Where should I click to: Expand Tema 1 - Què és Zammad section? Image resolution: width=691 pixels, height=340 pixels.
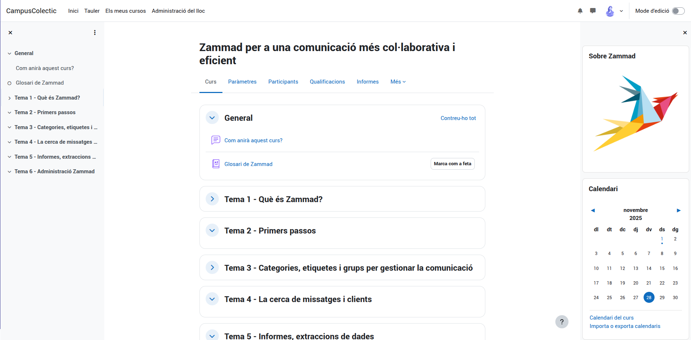click(x=212, y=199)
